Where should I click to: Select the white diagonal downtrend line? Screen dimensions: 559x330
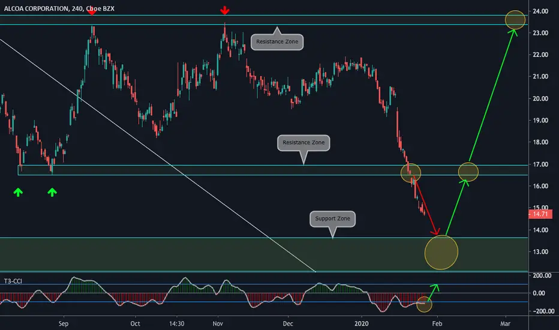click(x=158, y=155)
